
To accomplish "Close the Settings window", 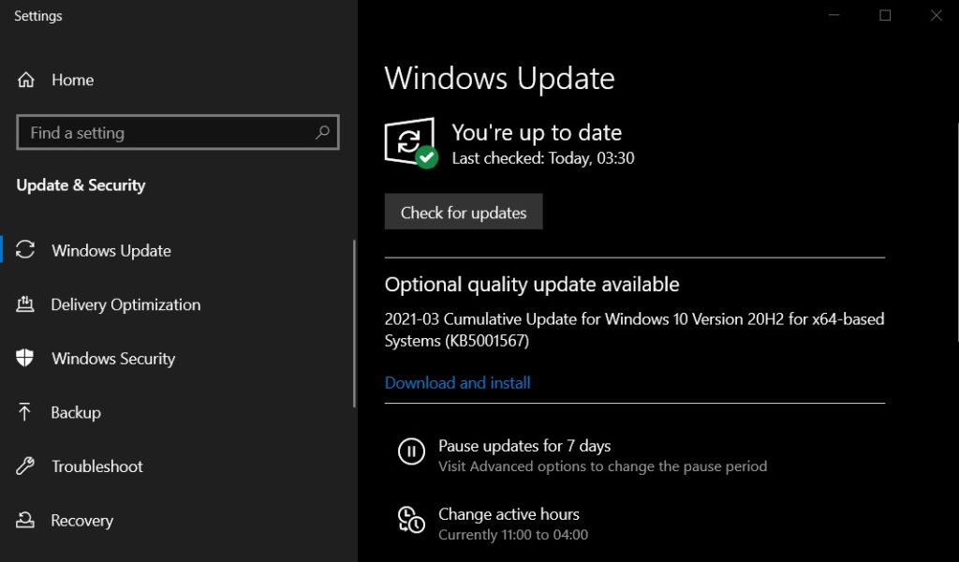I will tap(936, 15).
